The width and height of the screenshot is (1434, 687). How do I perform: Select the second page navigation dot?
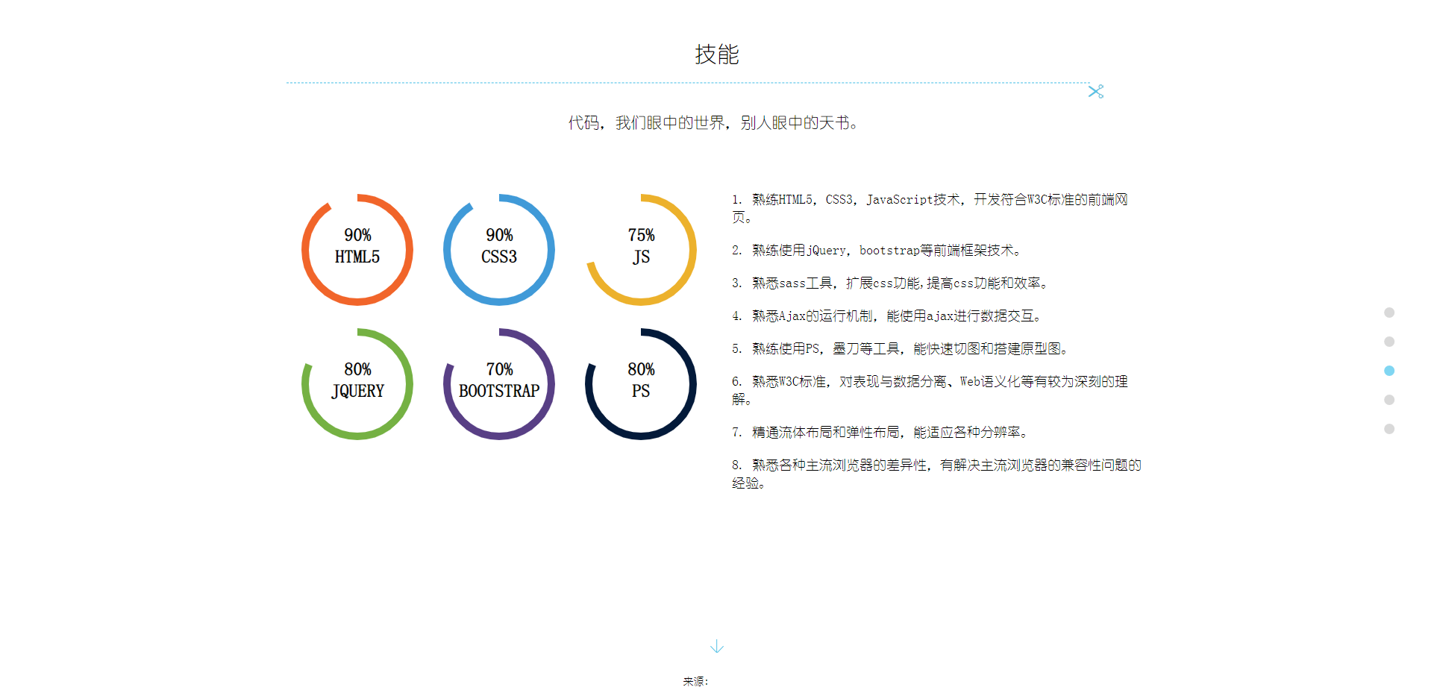tap(1388, 342)
